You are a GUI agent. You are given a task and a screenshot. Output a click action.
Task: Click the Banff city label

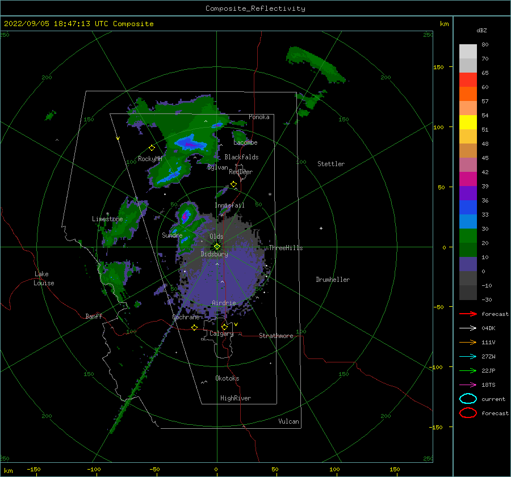click(94, 316)
